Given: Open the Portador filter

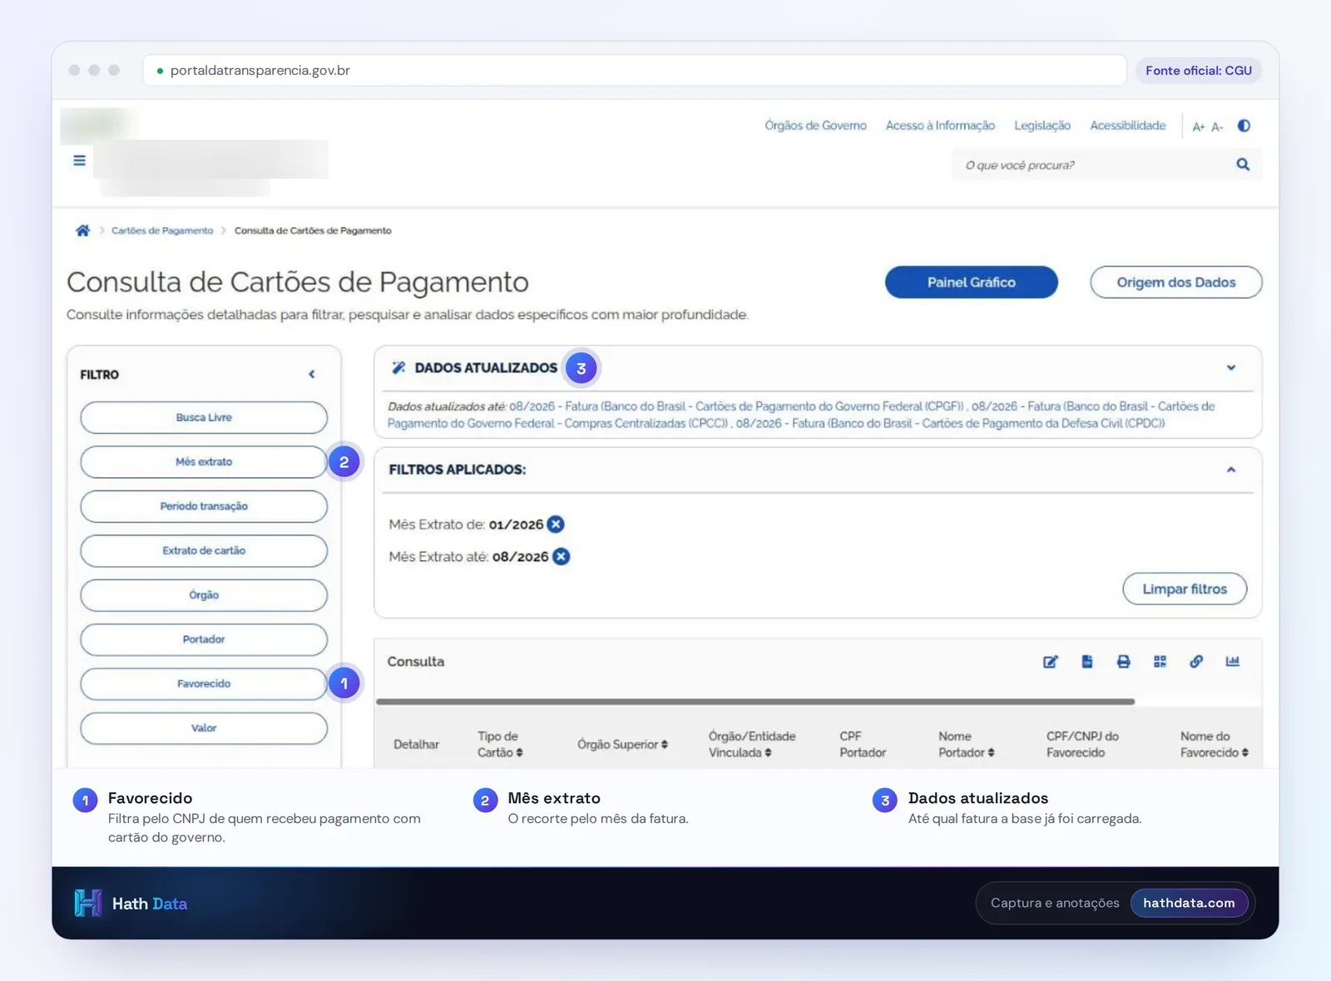Looking at the screenshot, I should [204, 639].
